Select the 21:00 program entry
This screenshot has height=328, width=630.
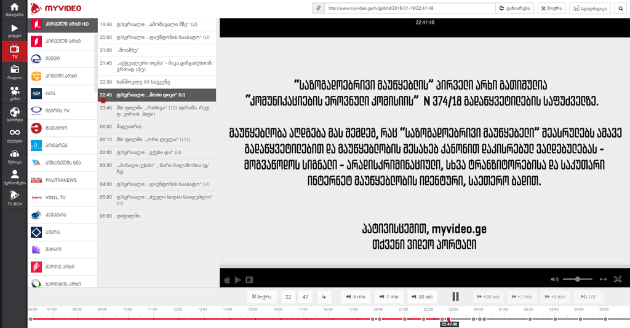click(157, 50)
